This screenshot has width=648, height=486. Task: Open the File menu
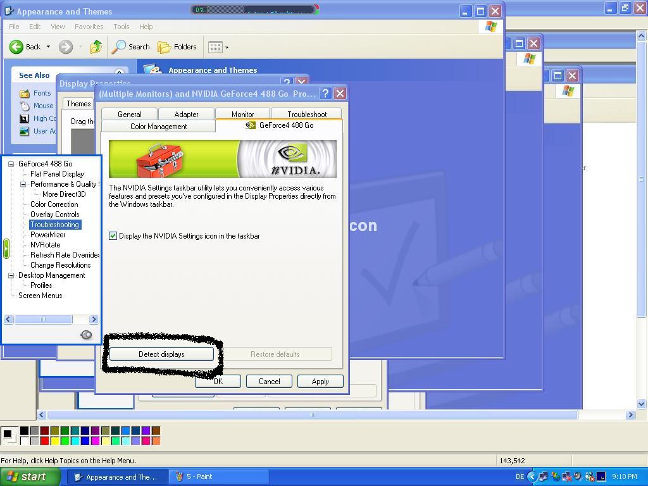point(14,27)
